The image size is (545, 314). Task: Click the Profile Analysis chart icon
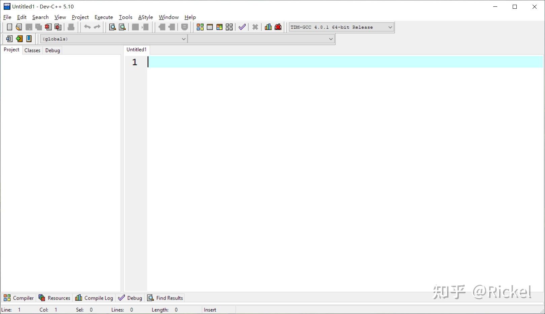268,27
